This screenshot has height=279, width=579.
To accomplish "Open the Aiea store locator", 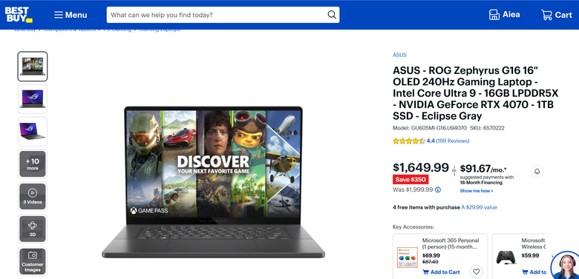I will (x=504, y=15).
